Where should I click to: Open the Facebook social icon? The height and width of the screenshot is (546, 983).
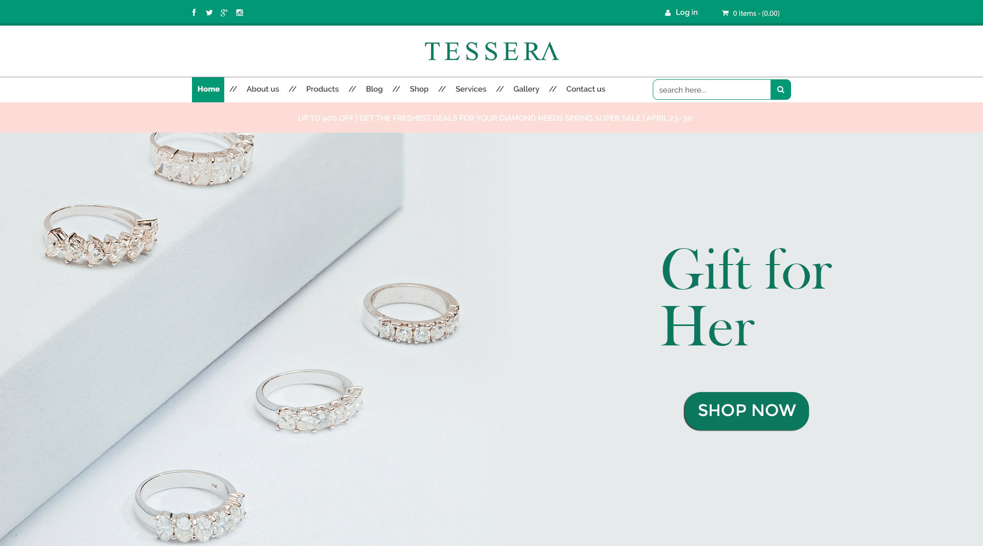pos(194,13)
